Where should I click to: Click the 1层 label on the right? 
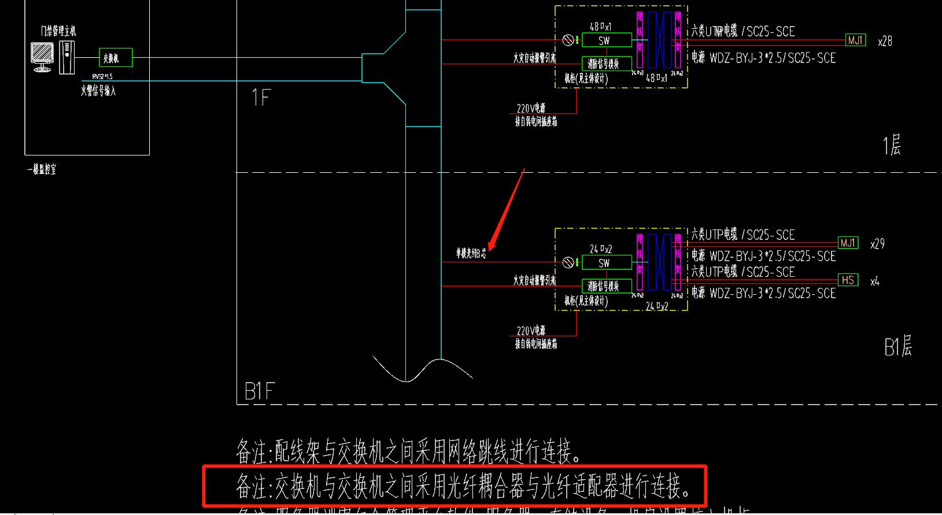point(892,145)
